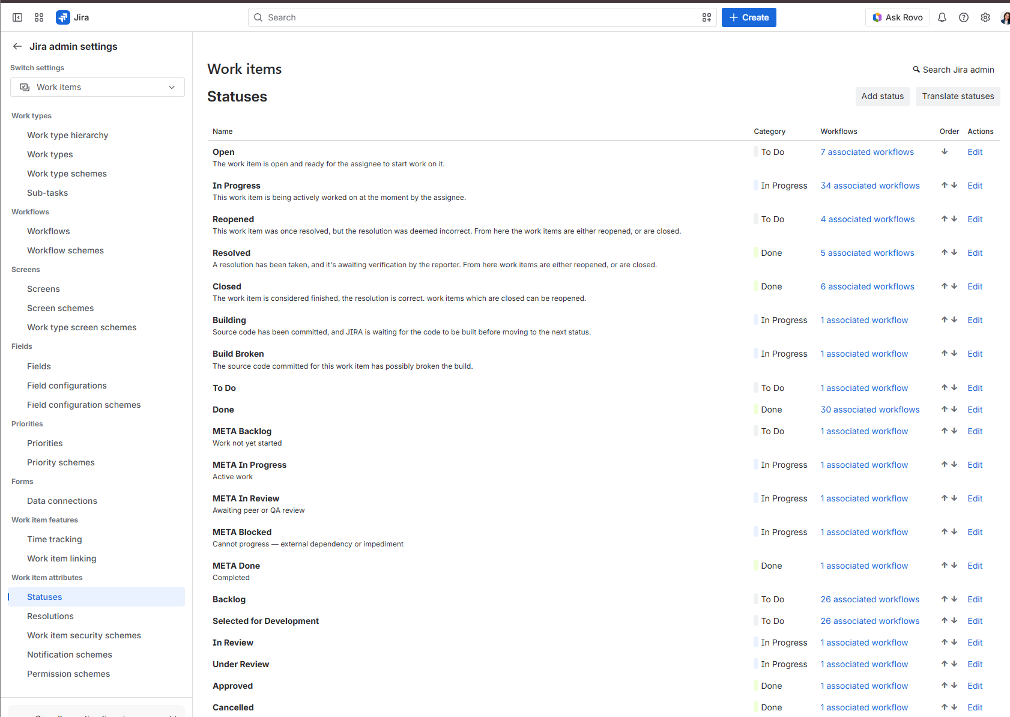Open Ask Rovo assistant
The width and height of the screenshot is (1010, 717).
pyautogui.click(x=898, y=17)
